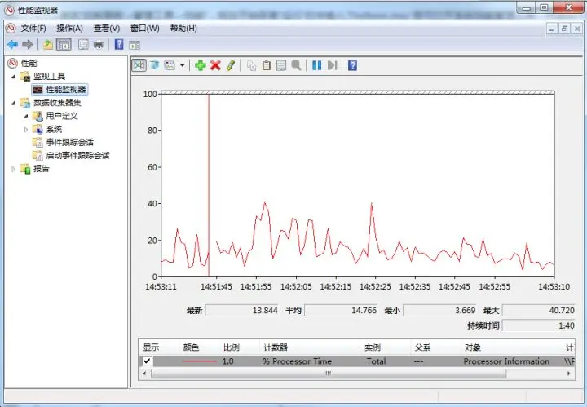Select 事件跟踪会话 tree item
The height and width of the screenshot is (407, 587).
click(x=69, y=142)
